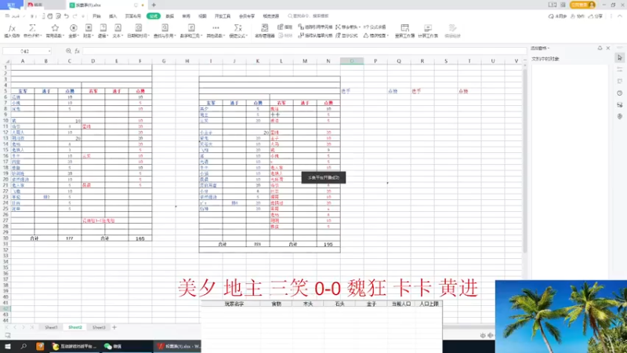Close the selection pane with its X
Viewport: 627px width, 353px height.
pos(608,48)
